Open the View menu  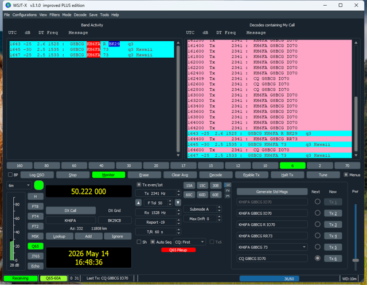pyautogui.click(x=43, y=15)
